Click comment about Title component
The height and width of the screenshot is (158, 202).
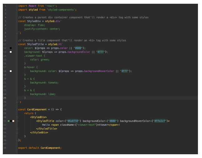pos(72,41)
